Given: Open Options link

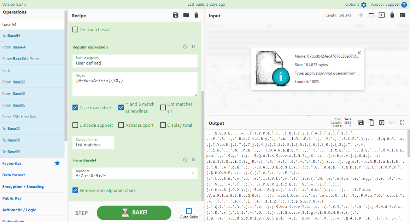Looking at the screenshot, I should pos(352,5).
